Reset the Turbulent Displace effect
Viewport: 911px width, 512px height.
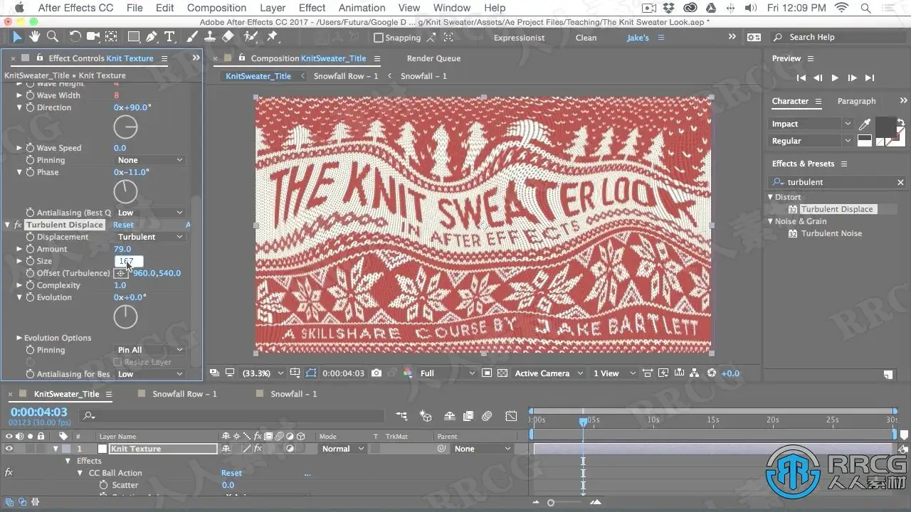[123, 225]
